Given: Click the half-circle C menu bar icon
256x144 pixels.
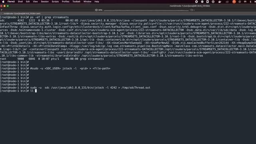Looking at the screenshot, I should pos(202,2).
